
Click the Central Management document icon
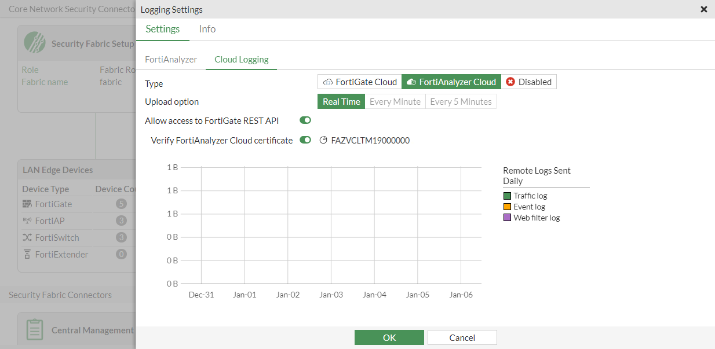point(35,329)
